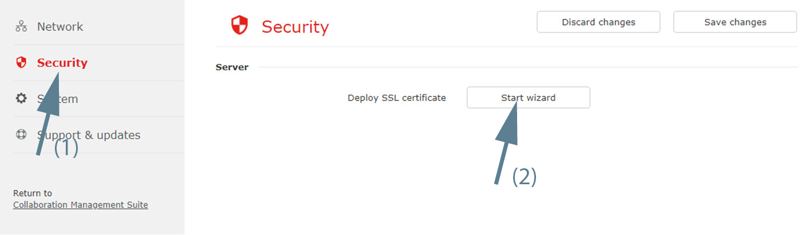The height and width of the screenshot is (235, 810).
Task: Click the large red shield header icon
Action: [x=239, y=25]
